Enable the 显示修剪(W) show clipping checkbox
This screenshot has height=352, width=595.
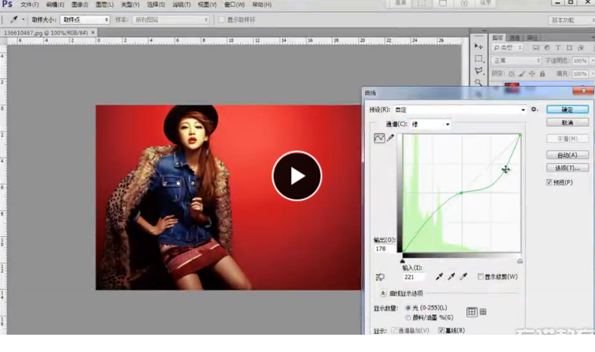[x=481, y=277]
